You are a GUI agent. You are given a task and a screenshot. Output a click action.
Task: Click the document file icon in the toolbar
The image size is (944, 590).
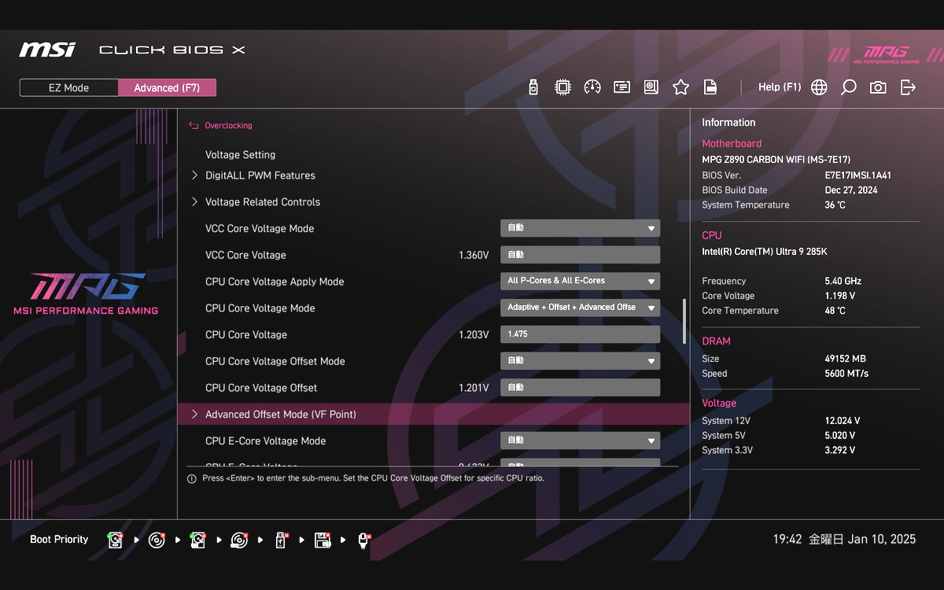pos(710,87)
